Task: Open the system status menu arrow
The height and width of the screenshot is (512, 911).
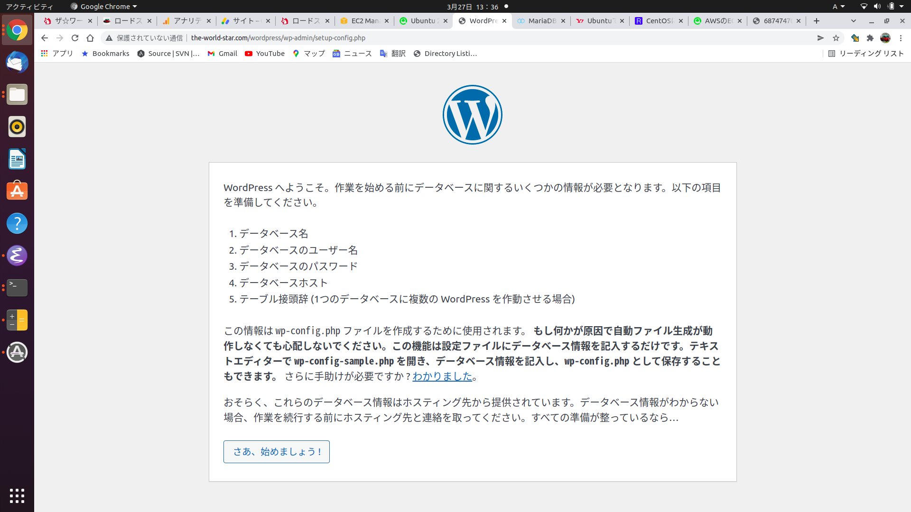Action: [x=902, y=7]
